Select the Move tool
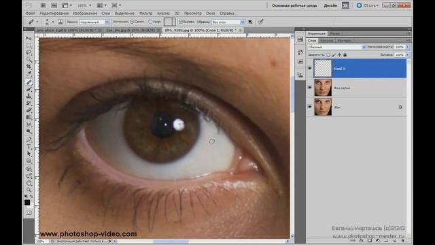Screen dimensions: 435x245 coord(29,38)
